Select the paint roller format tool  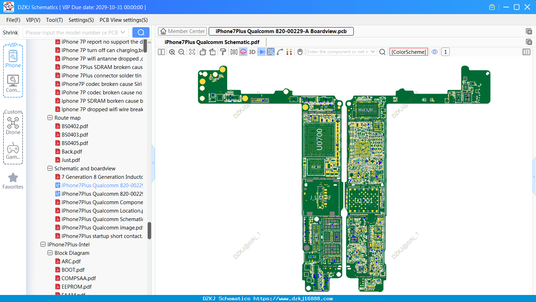point(223,52)
